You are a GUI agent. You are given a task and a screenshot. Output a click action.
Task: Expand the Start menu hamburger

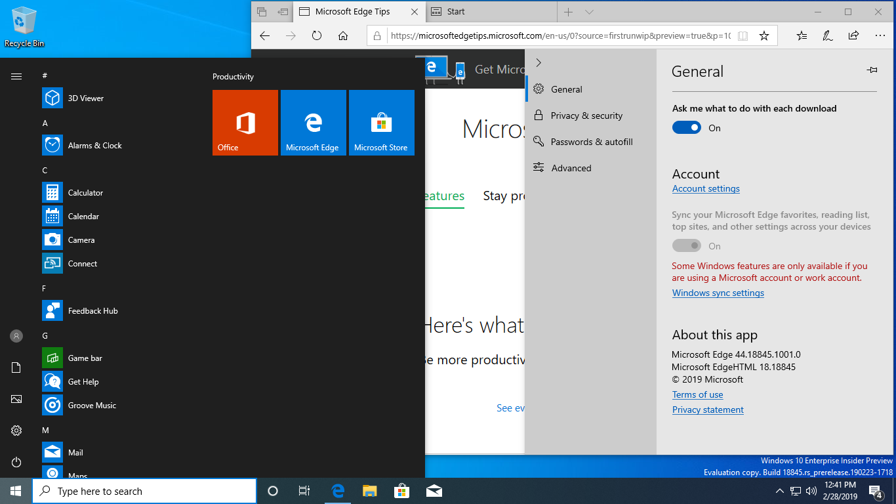point(16,76)
